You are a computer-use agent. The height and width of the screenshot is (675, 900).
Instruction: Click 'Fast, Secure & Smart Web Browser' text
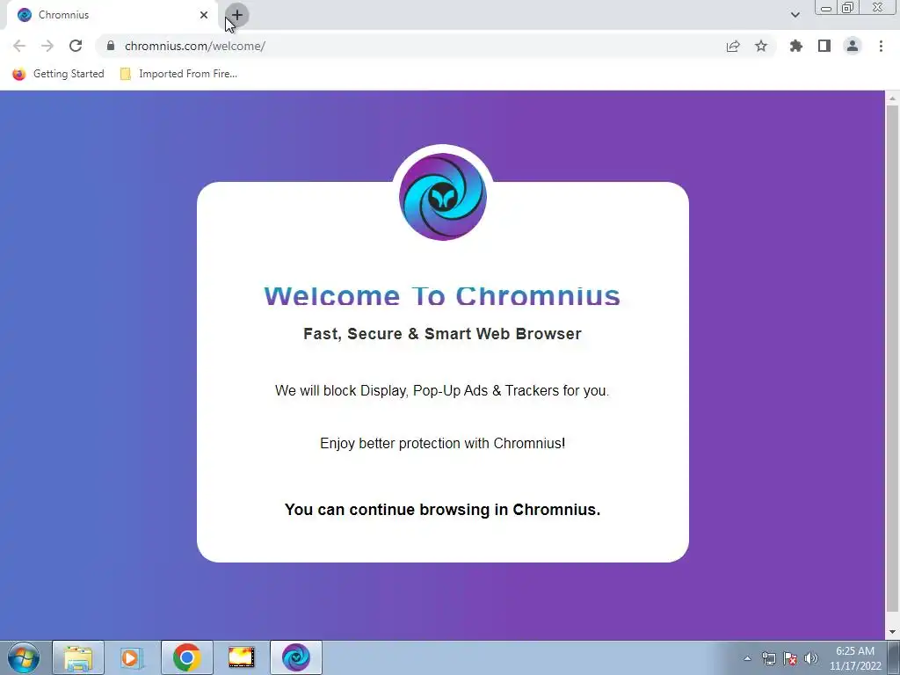(442, 333)
